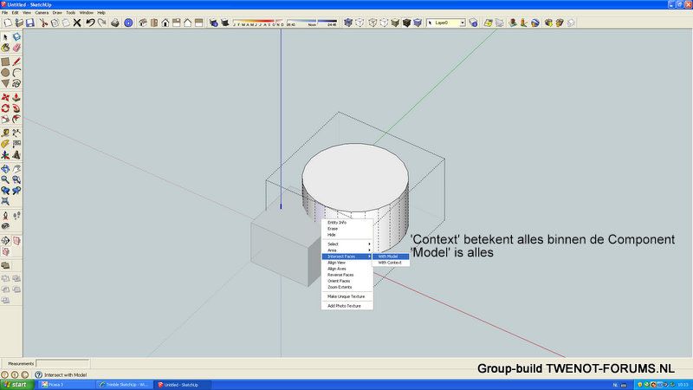Activate the Offset tool
Screen dimensions: 693x390
point(16,119)
